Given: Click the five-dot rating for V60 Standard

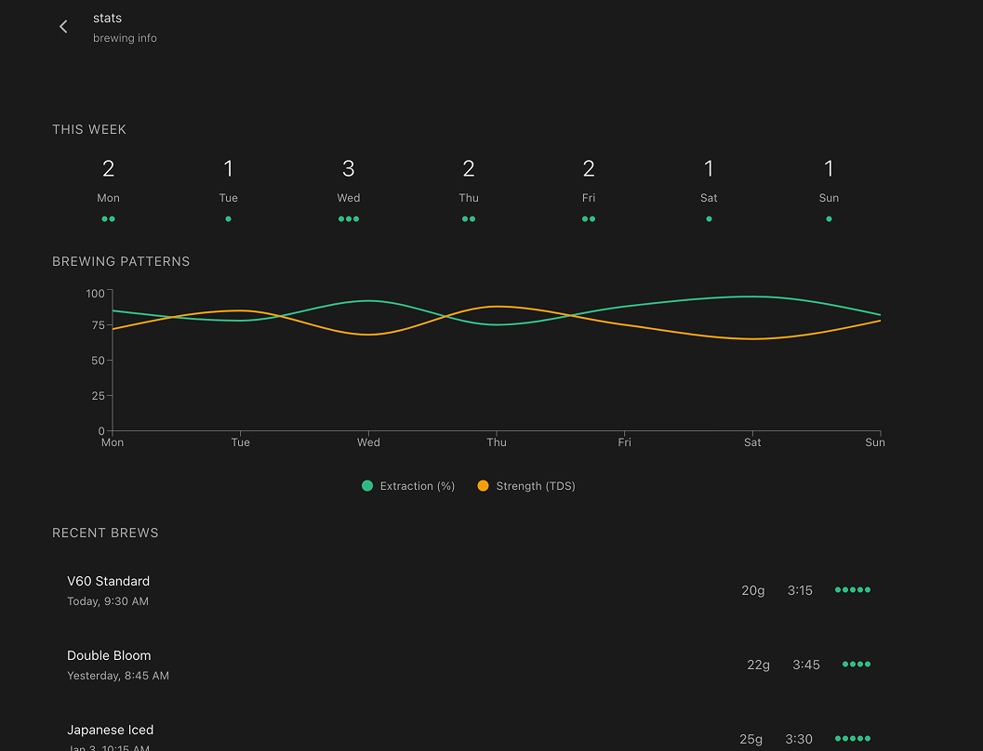Looking at the screenshot, I should click(853, 589).
